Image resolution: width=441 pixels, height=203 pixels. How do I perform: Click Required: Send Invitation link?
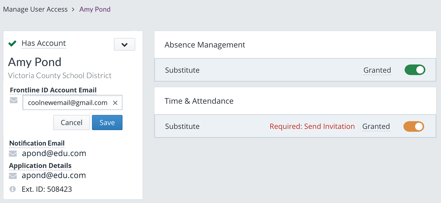click(312, 126)
